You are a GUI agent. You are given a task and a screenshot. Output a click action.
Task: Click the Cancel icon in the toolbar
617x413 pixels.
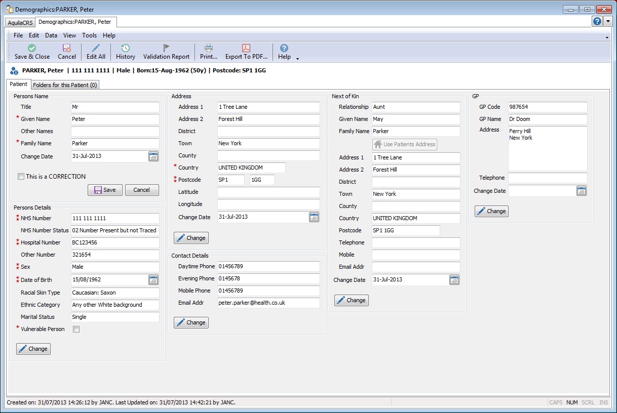(x=67, y=48)
